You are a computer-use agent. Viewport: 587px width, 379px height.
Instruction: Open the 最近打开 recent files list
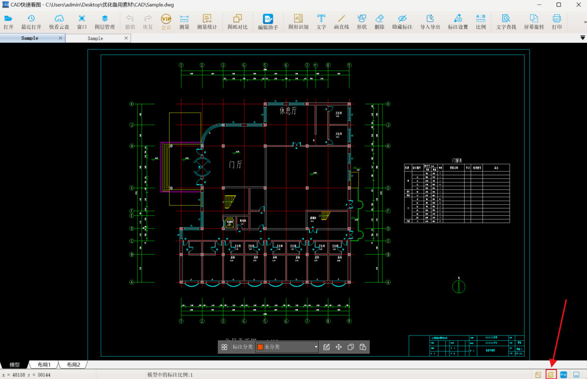[x=31, y=22]
